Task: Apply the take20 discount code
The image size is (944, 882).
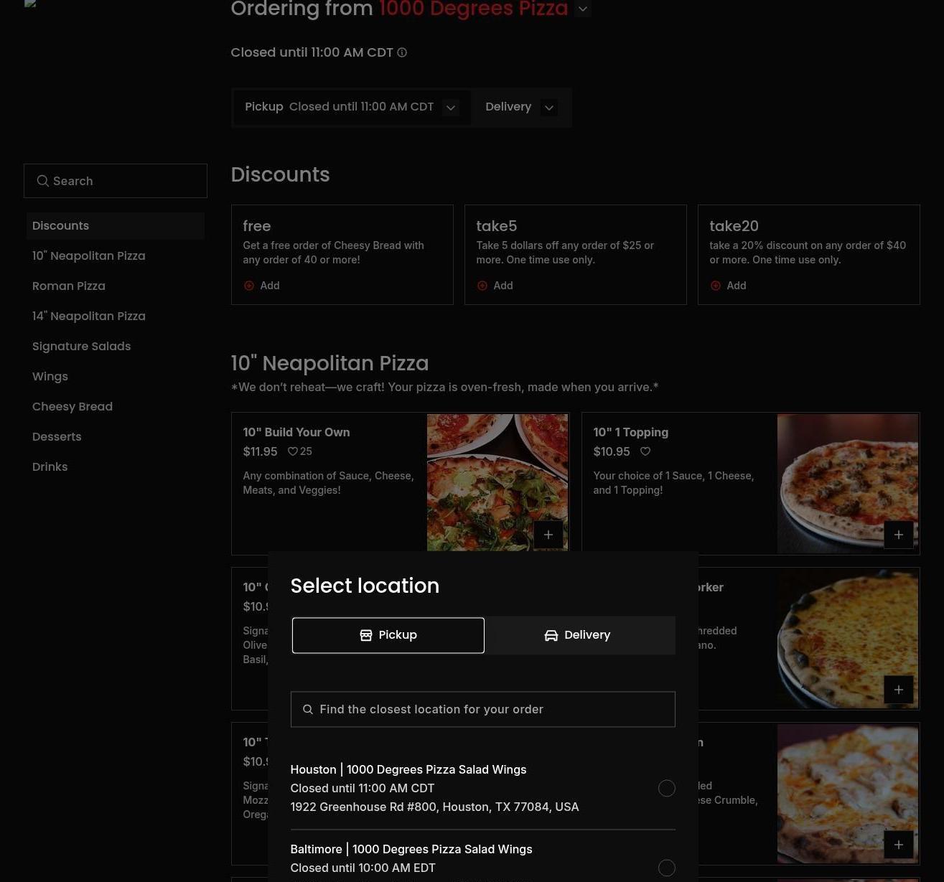Action: (729, 286)
